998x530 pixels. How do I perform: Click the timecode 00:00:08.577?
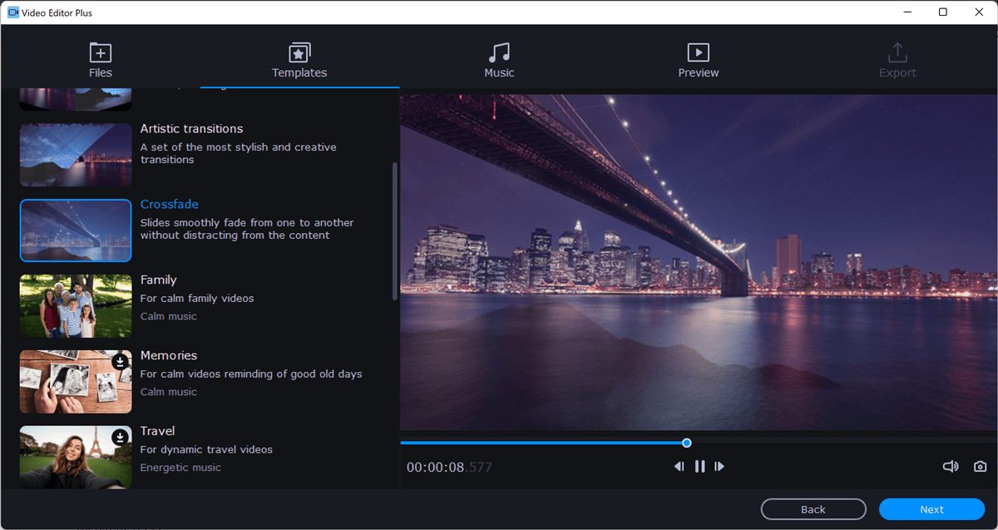pos(449,468)
